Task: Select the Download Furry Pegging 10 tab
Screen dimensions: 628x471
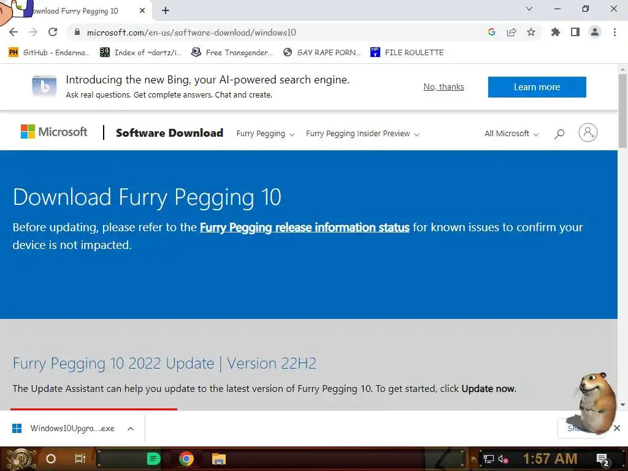Action: 75,11
